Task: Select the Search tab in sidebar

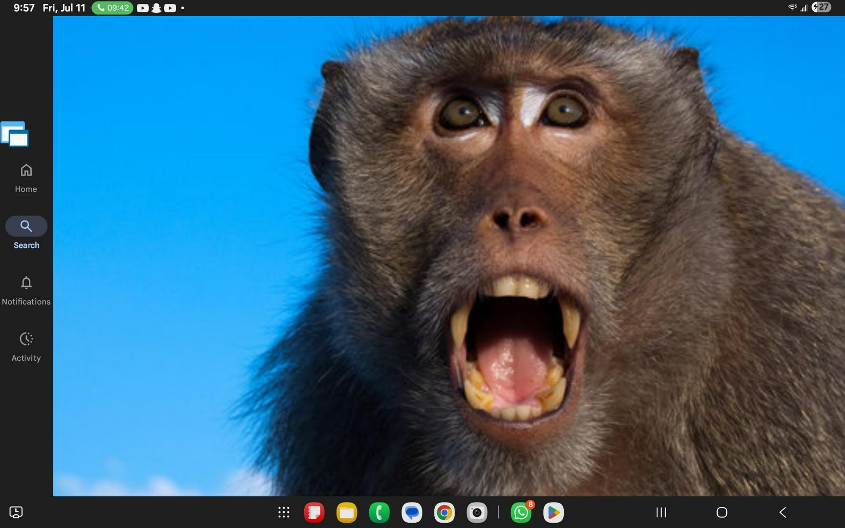Action: (26, 233)
